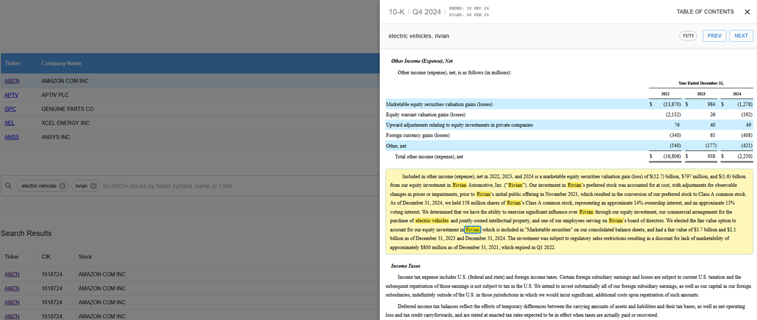Open the APTV ticker link

coord(11,95)
